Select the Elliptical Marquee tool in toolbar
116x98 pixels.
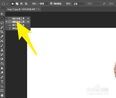point(2,18)
